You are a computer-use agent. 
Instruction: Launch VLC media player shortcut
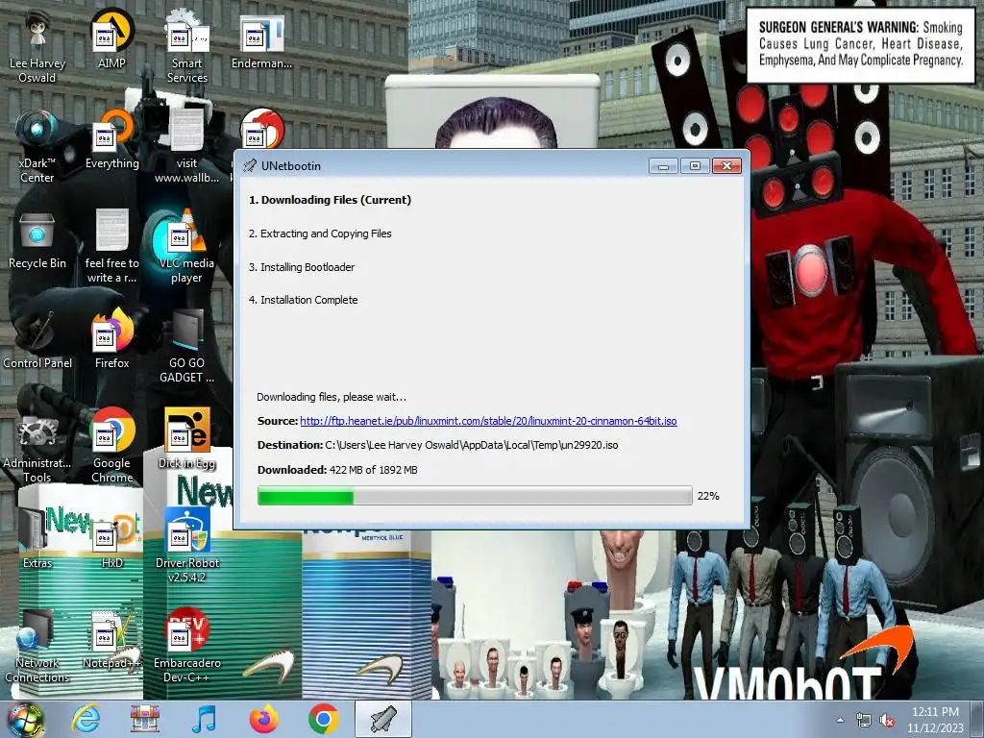coord(187,247)
